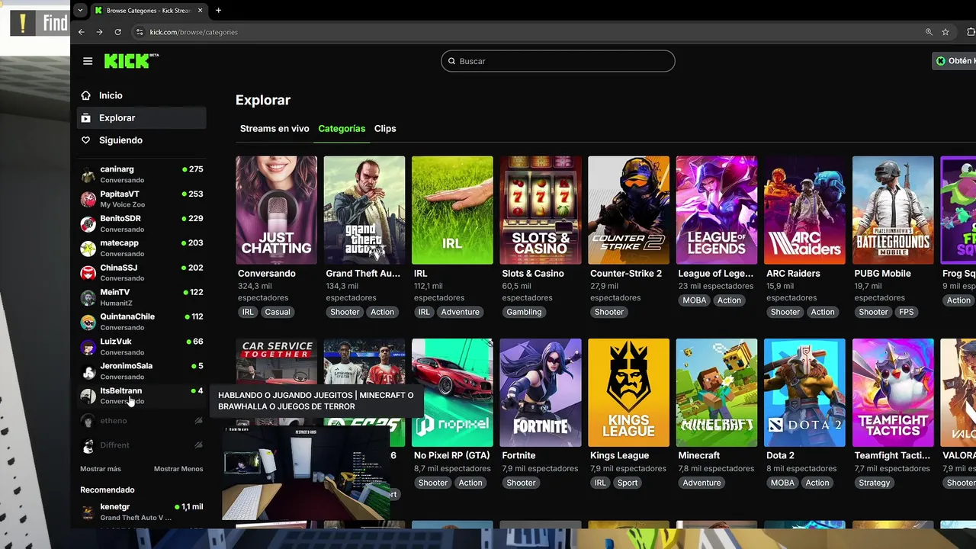Open kenetgr recommended channel avatar

click(88, 512)
